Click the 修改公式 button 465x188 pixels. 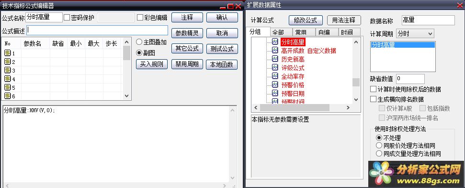point(306,20)
